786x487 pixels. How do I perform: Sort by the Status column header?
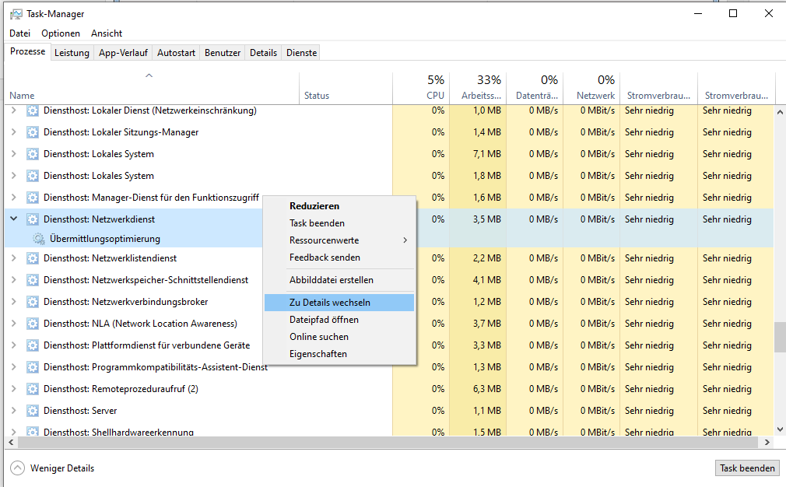pyautogui.click(x=346, y=88)
